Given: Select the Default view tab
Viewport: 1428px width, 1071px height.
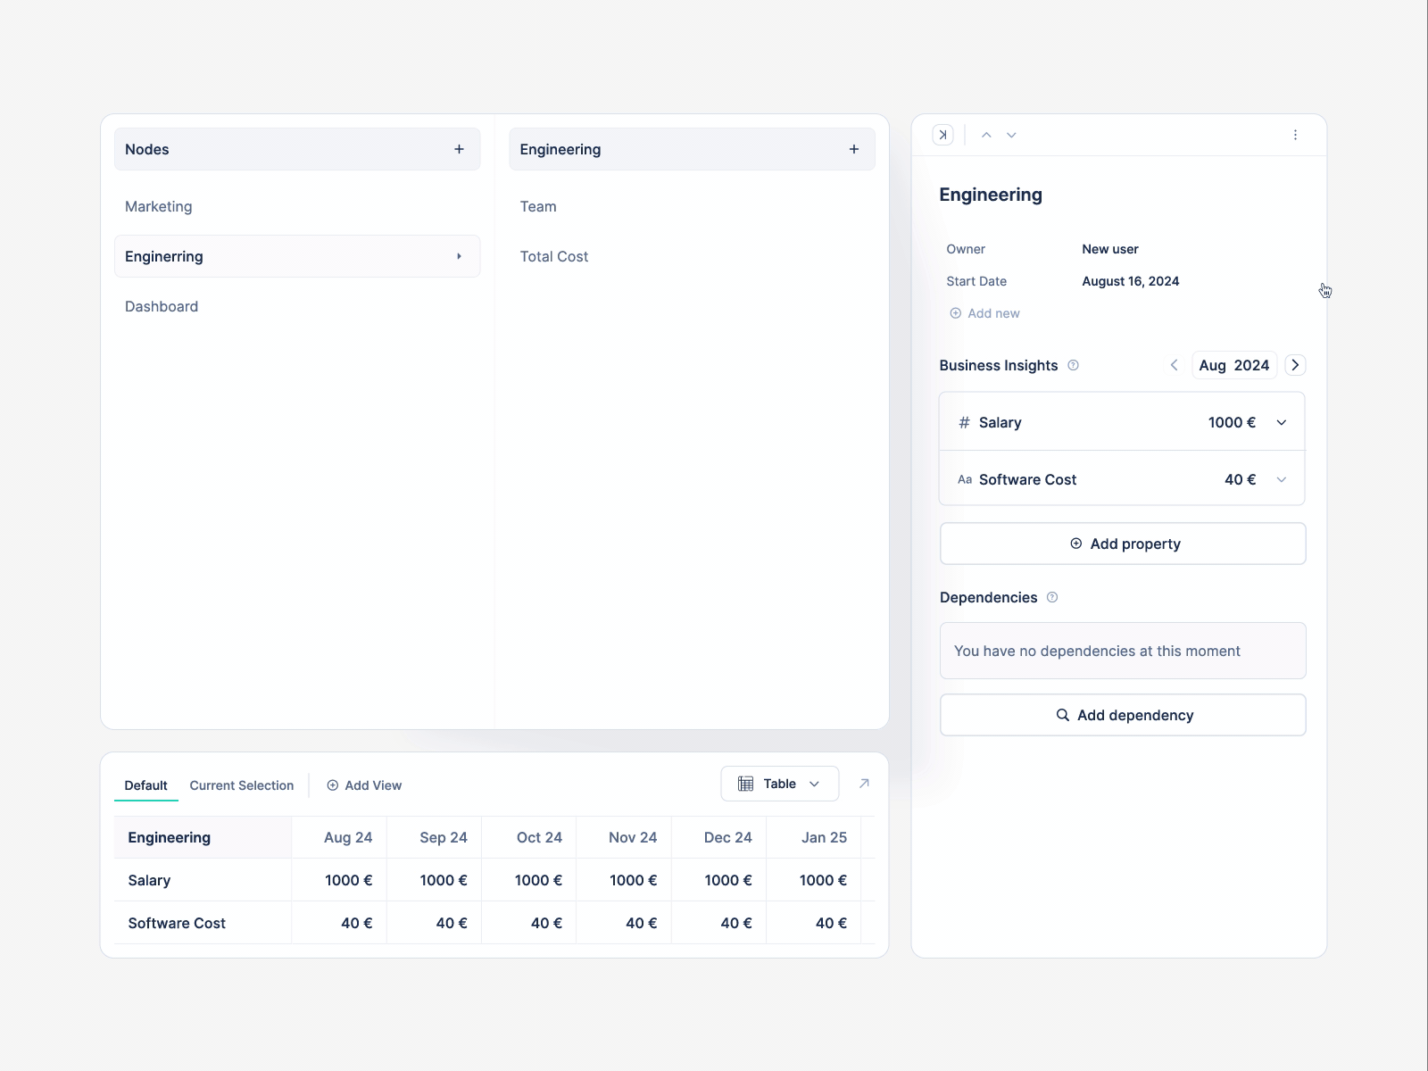Looking at the screenshot, I should [x=145, y=785].
